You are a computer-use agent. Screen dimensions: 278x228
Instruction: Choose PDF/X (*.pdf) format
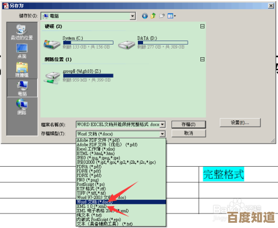(121, 175)
